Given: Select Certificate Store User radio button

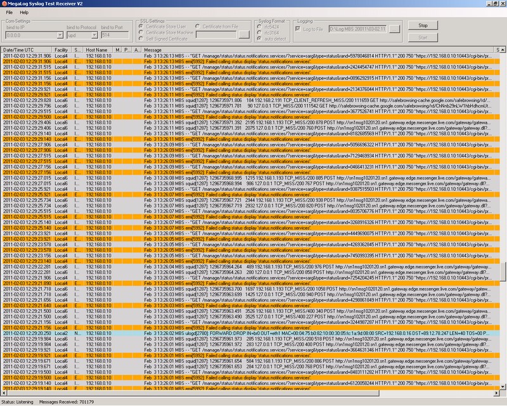Looking at the screenshot, I should click(x=141, y=26).
